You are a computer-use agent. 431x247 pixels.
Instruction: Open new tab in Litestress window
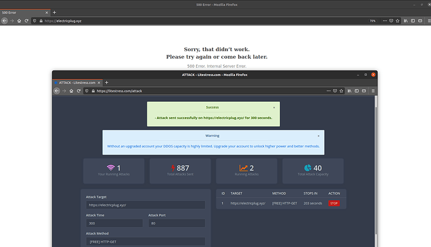(107, 82)
